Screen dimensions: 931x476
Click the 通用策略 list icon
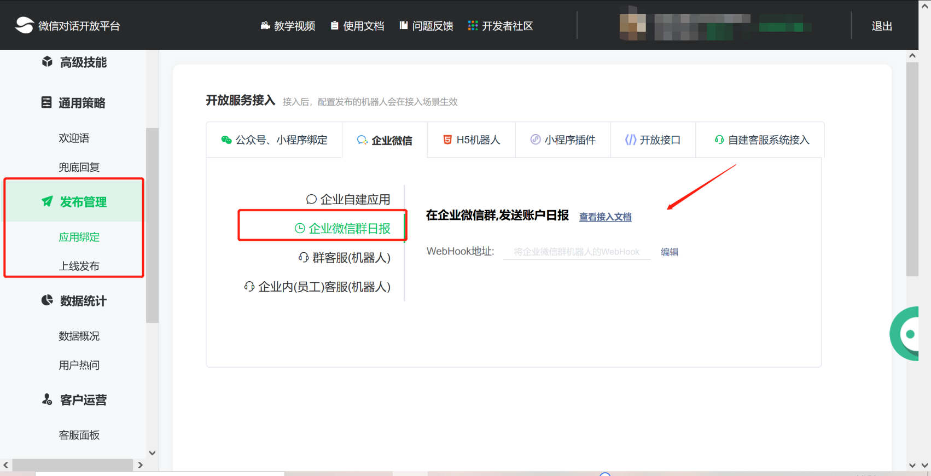tap(46, 102)
